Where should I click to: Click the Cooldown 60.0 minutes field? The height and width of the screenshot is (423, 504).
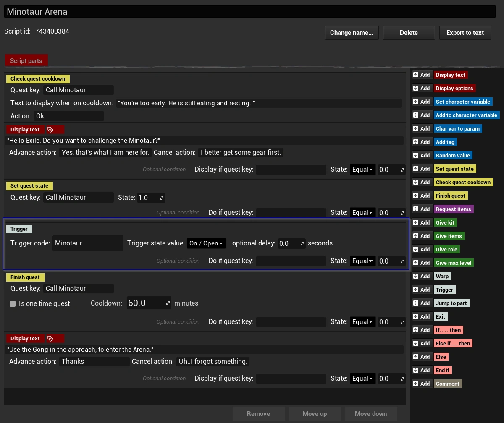pos(149,303)
